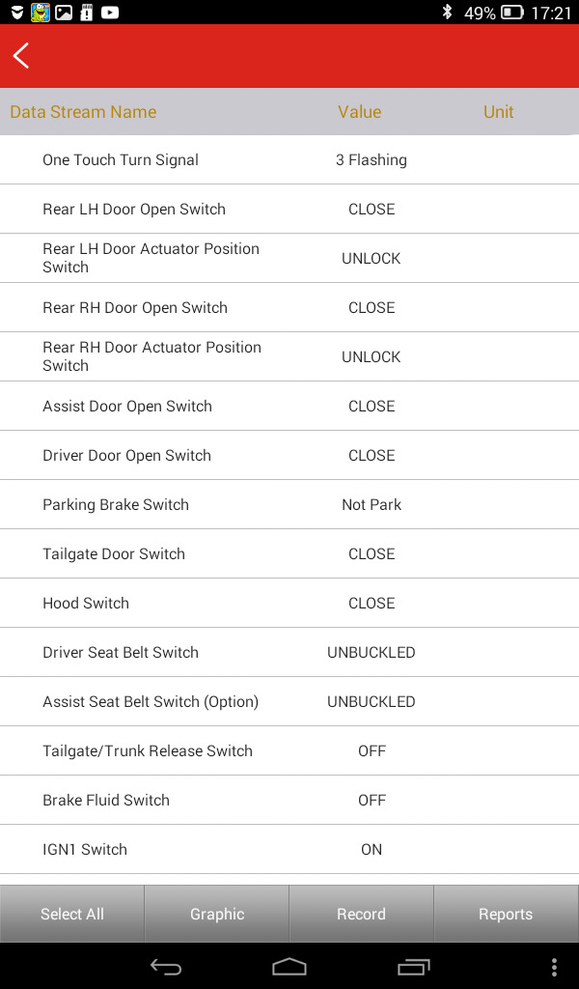Tap the Android back navigation icon
The height and width of the screenshot is (989, 579).
pos(166,967)
